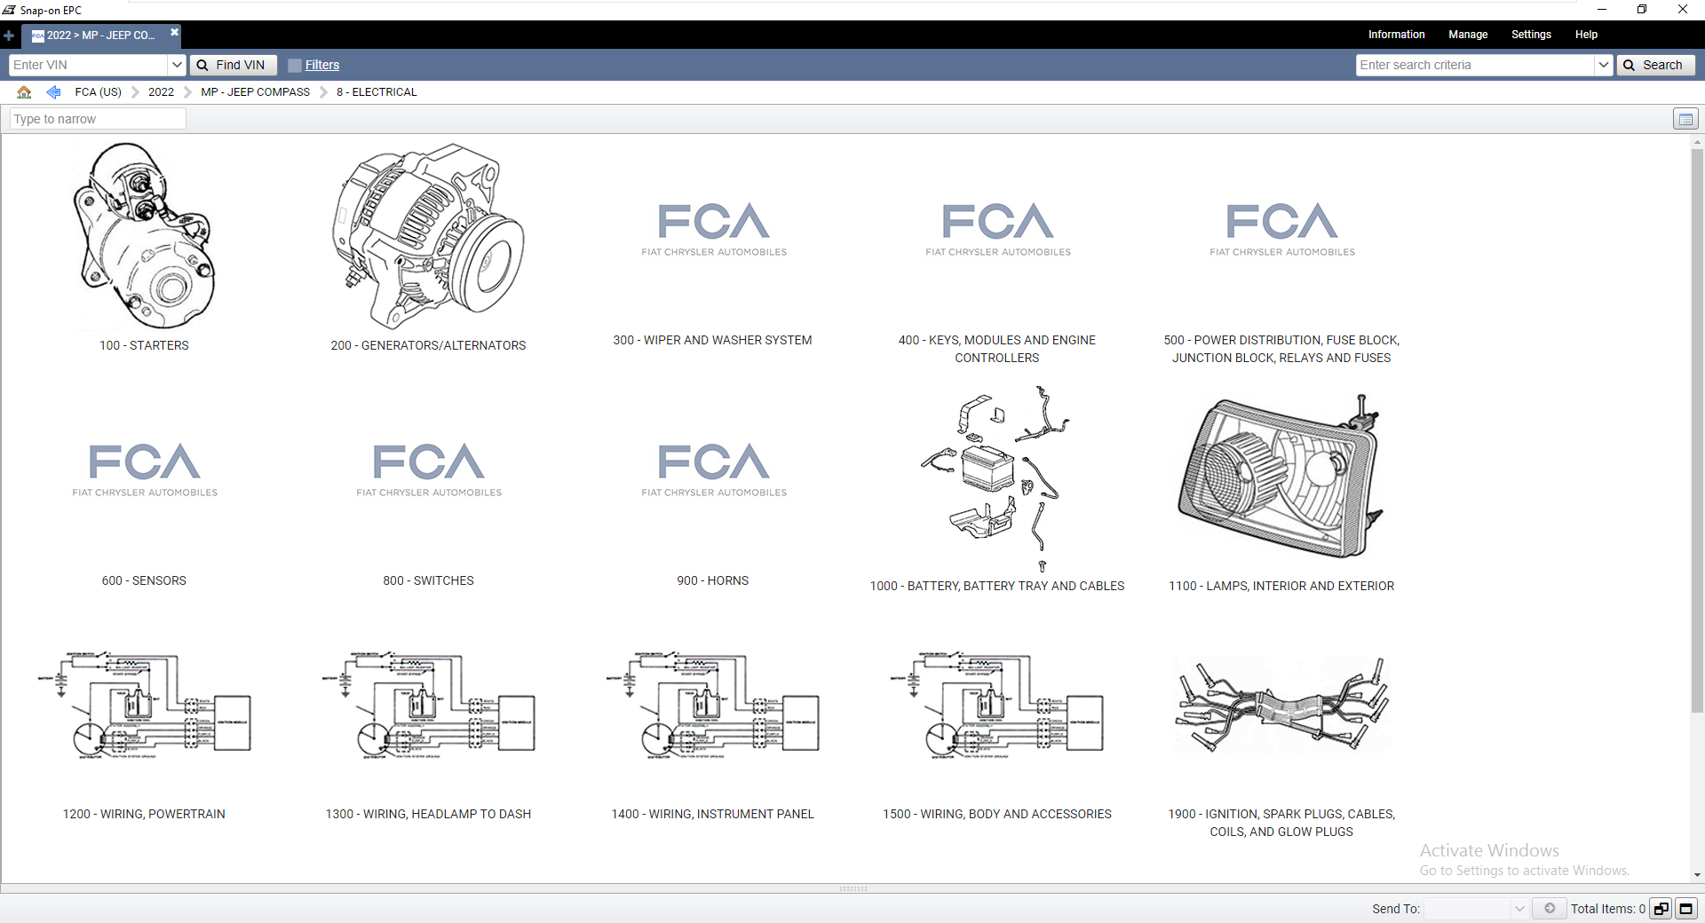The width and height of the screenshot is (1705, 923).
Task: Click the Type to narrow field
Action: tap(98, 119)
